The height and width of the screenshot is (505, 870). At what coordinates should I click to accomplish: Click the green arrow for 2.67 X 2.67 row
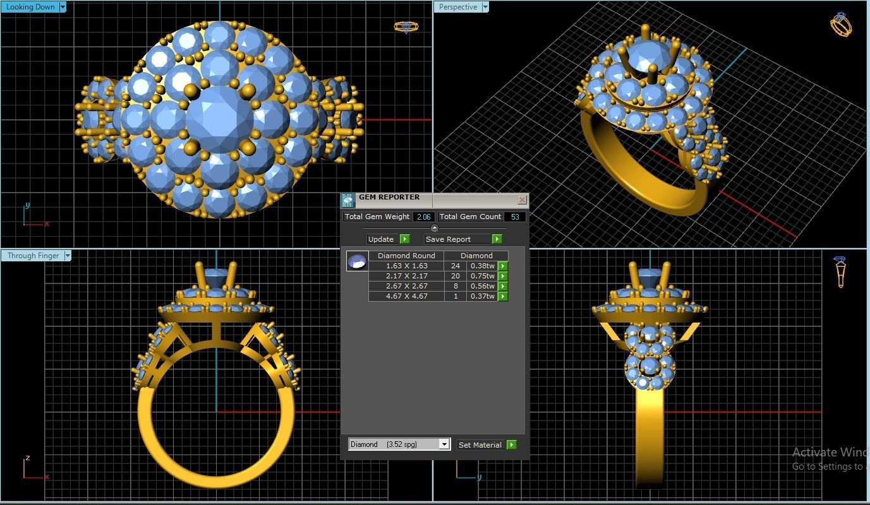503,286
